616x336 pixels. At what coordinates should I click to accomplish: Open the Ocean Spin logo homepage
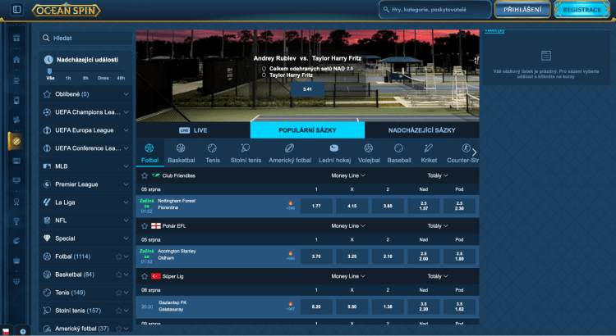(x=66, y=10)
